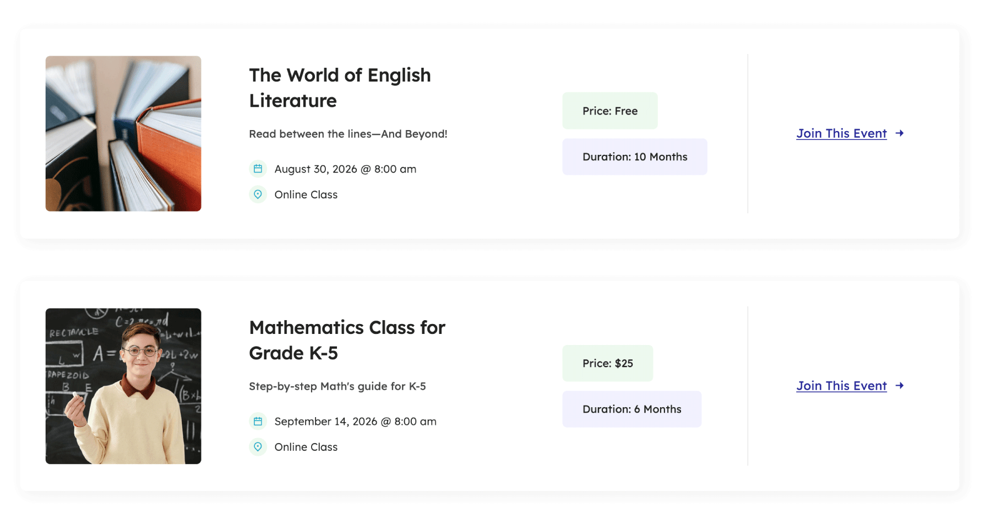Click calendar icon beside September 14 date
Image resolution: width=991 pixels, height=529 pixels.
[258, 422]
